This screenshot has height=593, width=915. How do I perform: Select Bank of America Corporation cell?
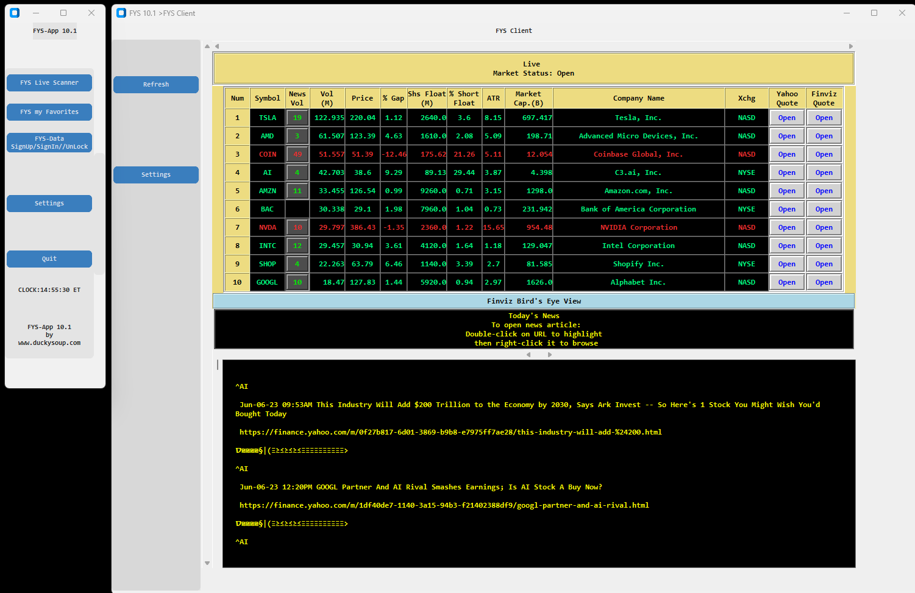pyautogui.click(x=639, y=210)
